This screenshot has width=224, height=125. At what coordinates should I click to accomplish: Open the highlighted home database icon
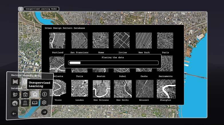click(x=35, y=94)
